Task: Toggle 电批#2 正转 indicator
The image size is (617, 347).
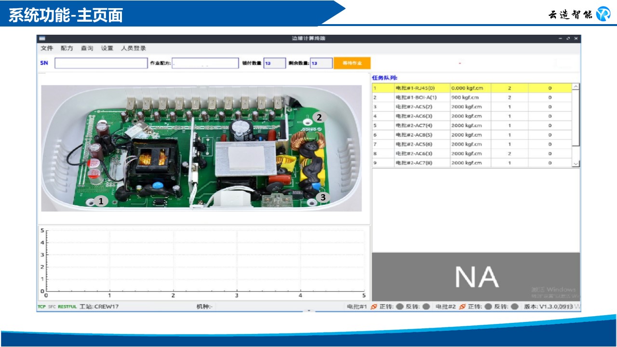Action: [488, 307]
